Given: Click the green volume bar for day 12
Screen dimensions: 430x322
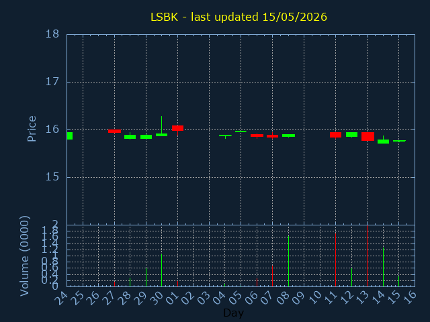Looking at the screenshot, I should click(x=351, y=277).
